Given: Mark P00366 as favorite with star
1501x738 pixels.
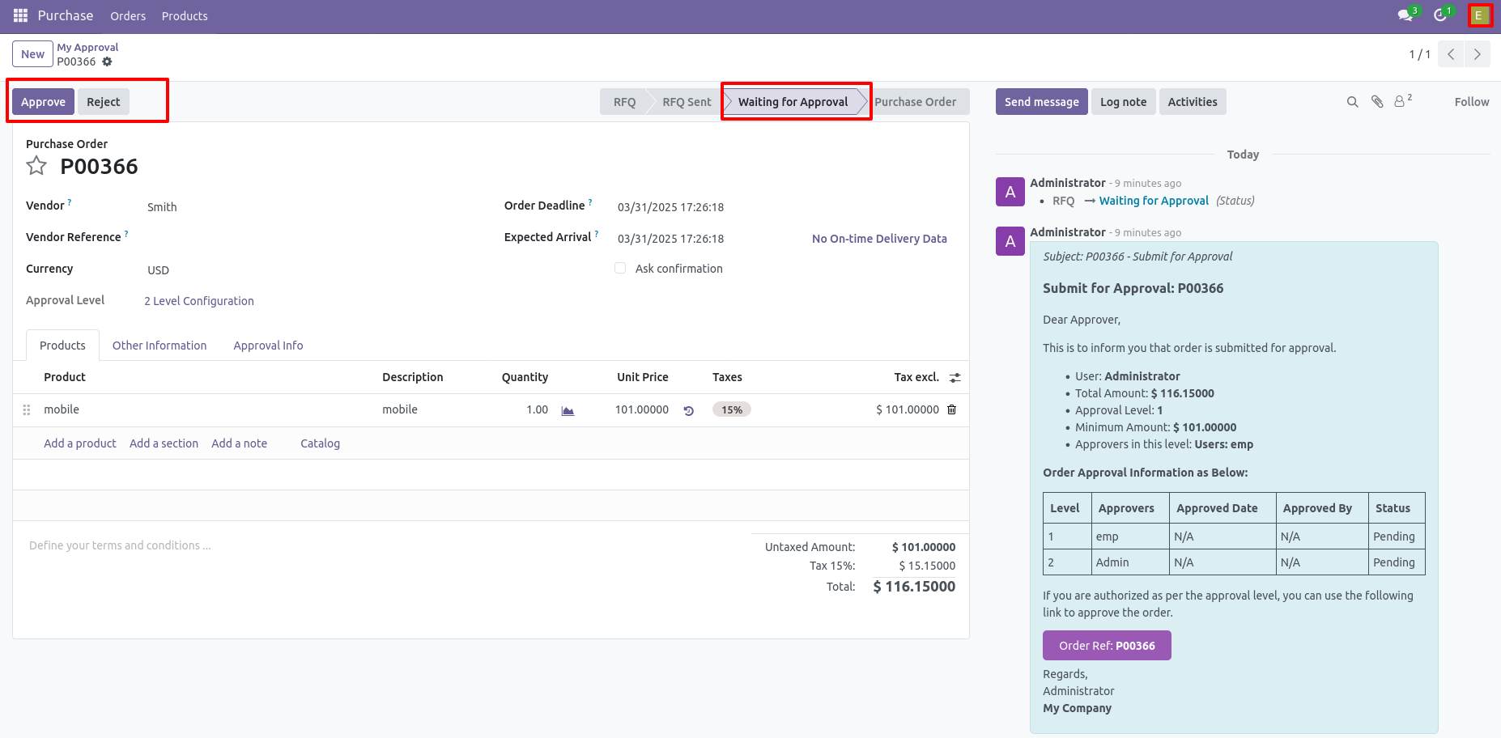Looking at the screenshot, I should click(36, 167).
